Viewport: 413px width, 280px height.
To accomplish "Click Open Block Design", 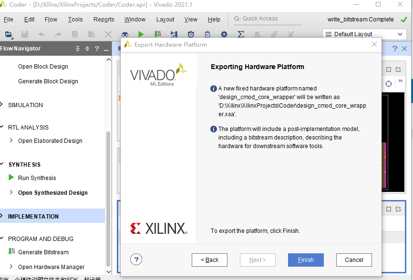I will (43, 67).
